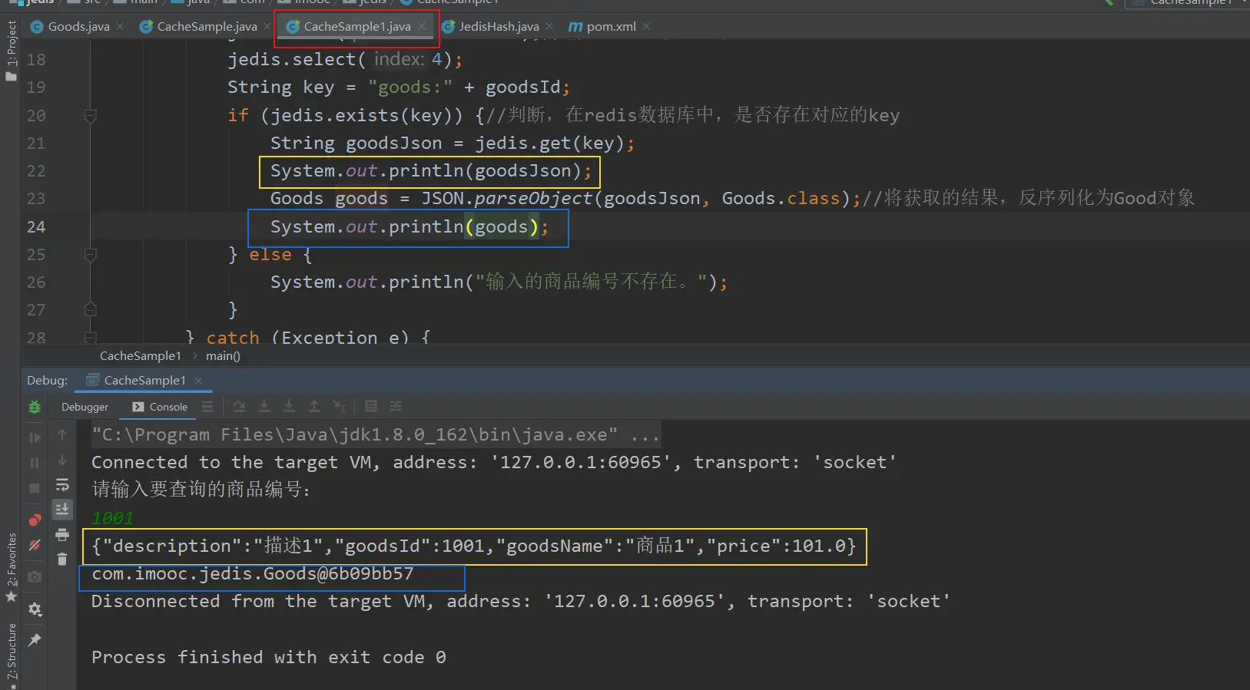Collapse the else block at line 25
The image size is (1250, 690).
pos(90,255)
